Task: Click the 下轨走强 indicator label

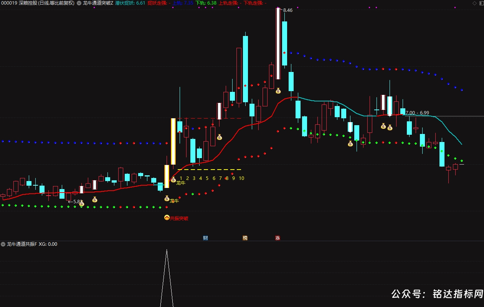Action: (255, 3)
